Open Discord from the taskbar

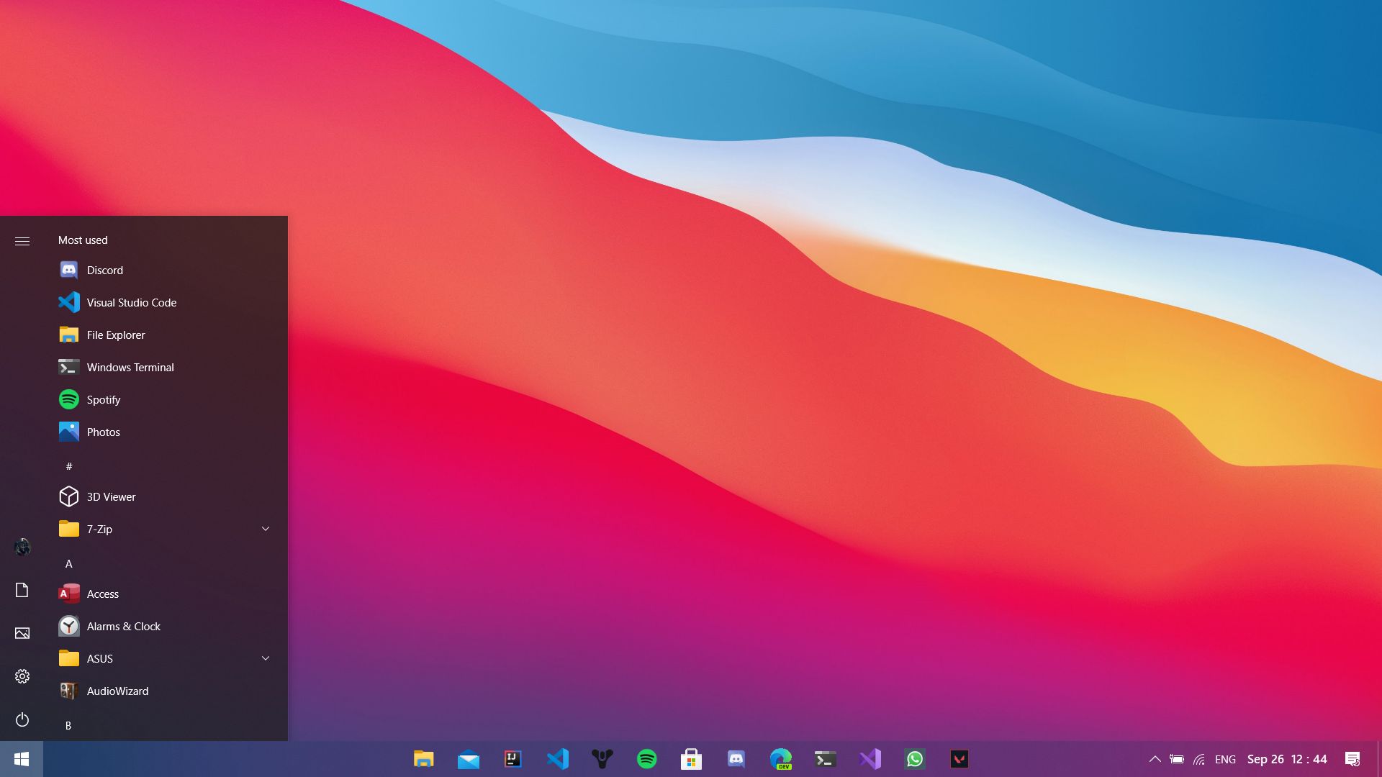point(736,758)
